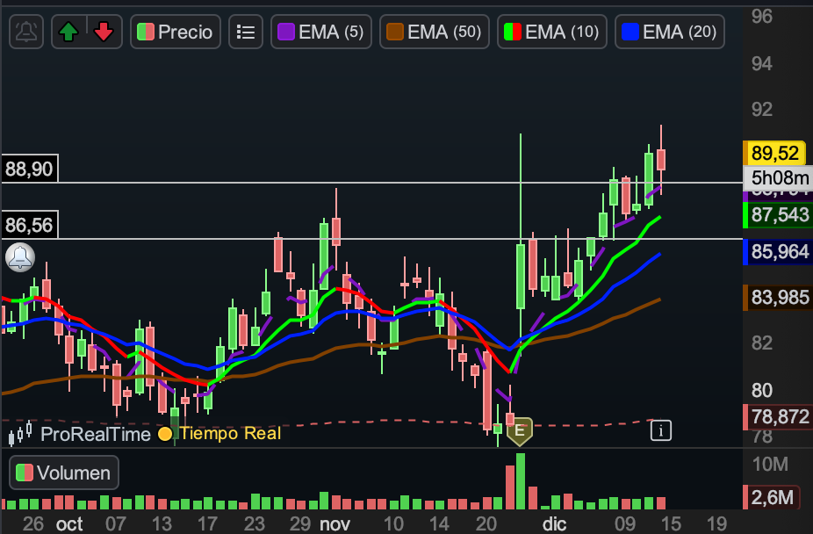This screenshot has width=813, height=534.
Task: Open the indicator list icon
Action: pyautogui.click(x=246, y=32)
